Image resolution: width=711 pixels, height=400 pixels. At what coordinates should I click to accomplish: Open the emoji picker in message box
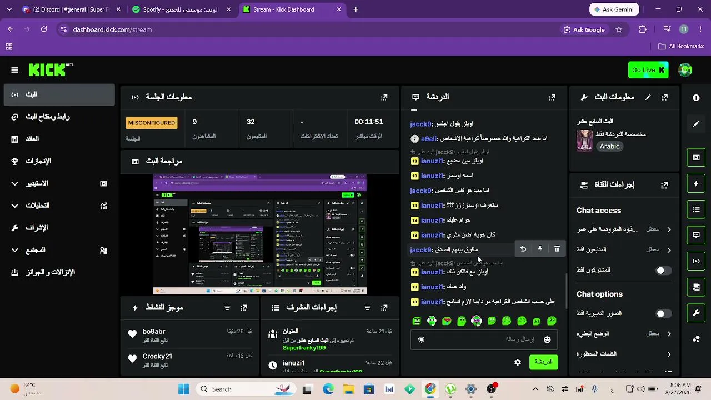(547, 339)
